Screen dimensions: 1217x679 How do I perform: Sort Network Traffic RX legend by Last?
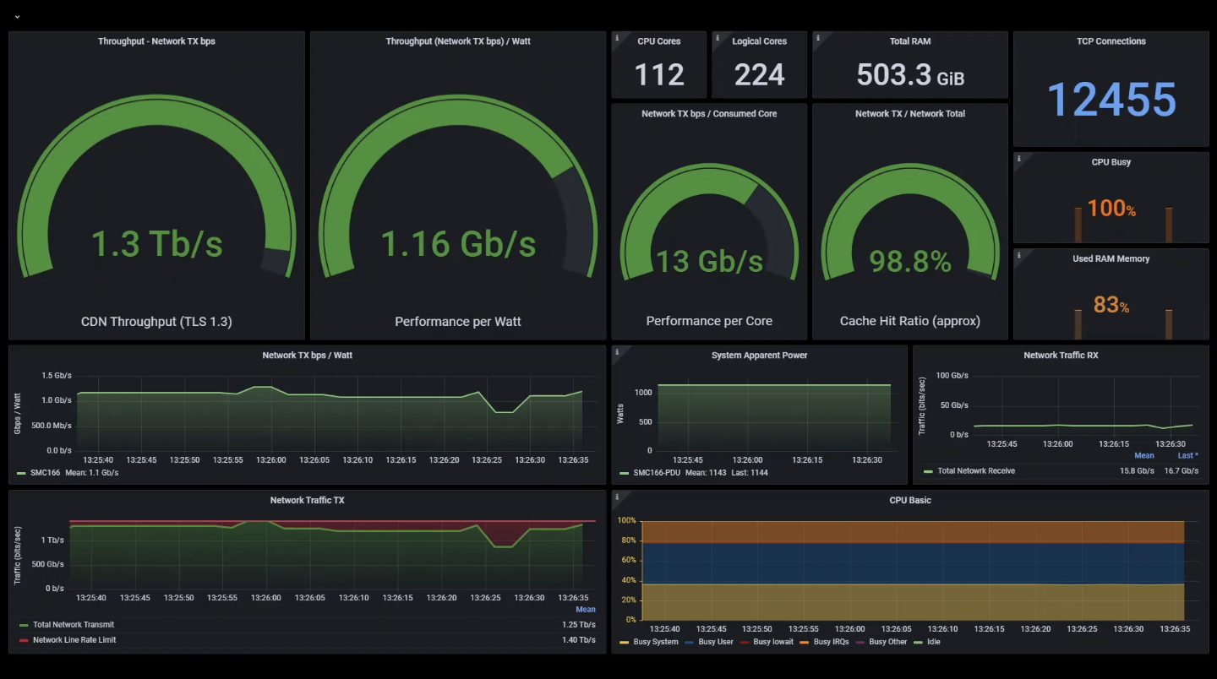[x=1187, y=455]
